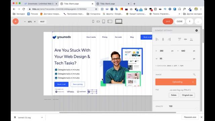Open a new browser tab
Image resolution: width=215 pixels, height=121 pixels.
tap(134, 4)
